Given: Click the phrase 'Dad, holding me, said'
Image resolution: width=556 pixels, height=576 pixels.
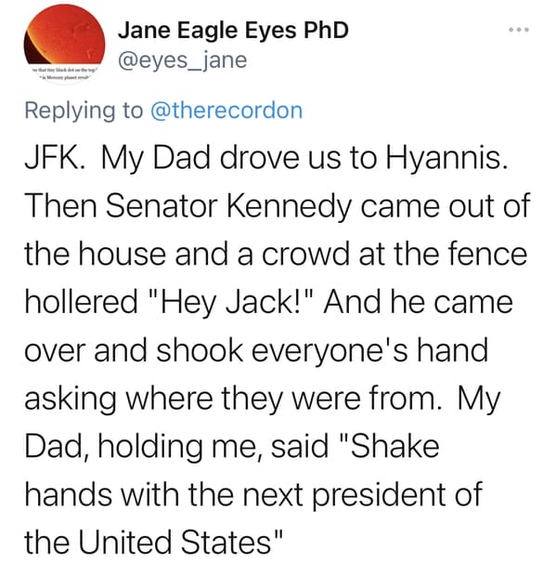Looking at the screenshot, I should tap(176, 447).
